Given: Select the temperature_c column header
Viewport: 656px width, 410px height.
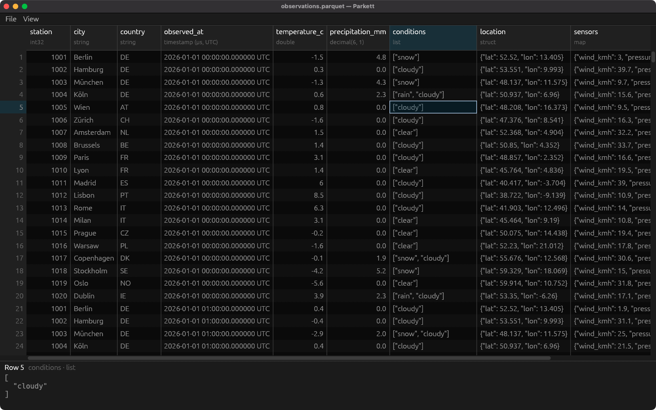Looking at the screenshot, I should click(x=300, y=37).
